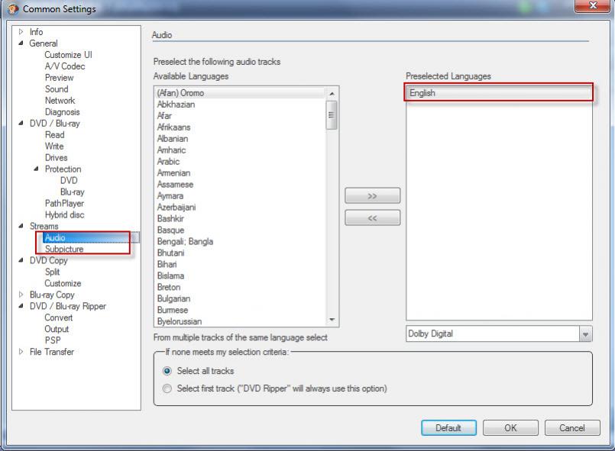Select Blu-ray under Protection
This screenshot has width=615, height=451.
(x=72, y=192)
